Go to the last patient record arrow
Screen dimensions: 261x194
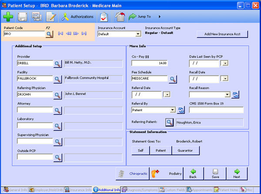[x=84, y=33]
